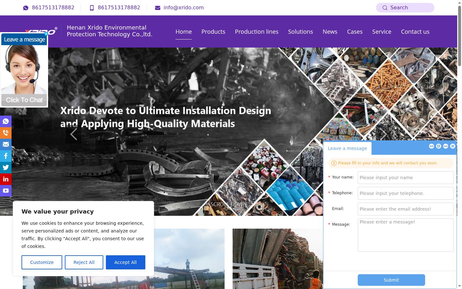Click the WhatsApp icon in the top bar
Viewport: 462px width, 289px height.
click(x=26, y=8)
